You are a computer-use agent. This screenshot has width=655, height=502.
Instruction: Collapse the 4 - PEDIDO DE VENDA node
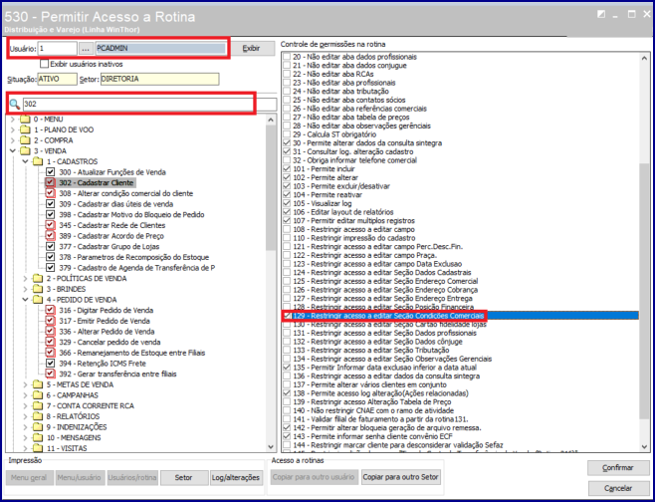26,300
